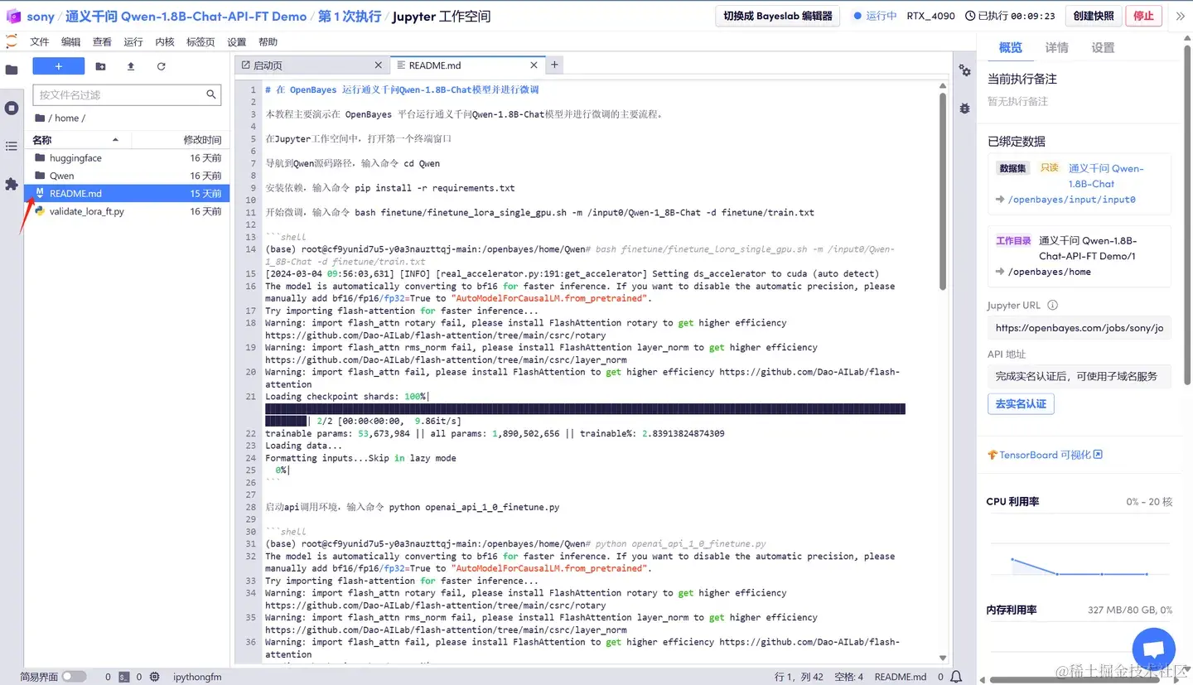The width and height of the screenshot is (1193, 685).
Task: Open the 设置 menu
Action: [x=237, y=41]
